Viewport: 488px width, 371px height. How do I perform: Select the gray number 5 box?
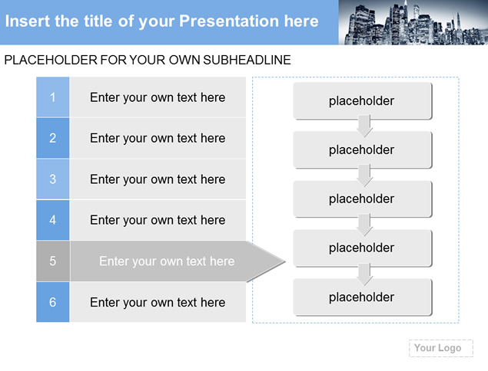click(52, 261)
